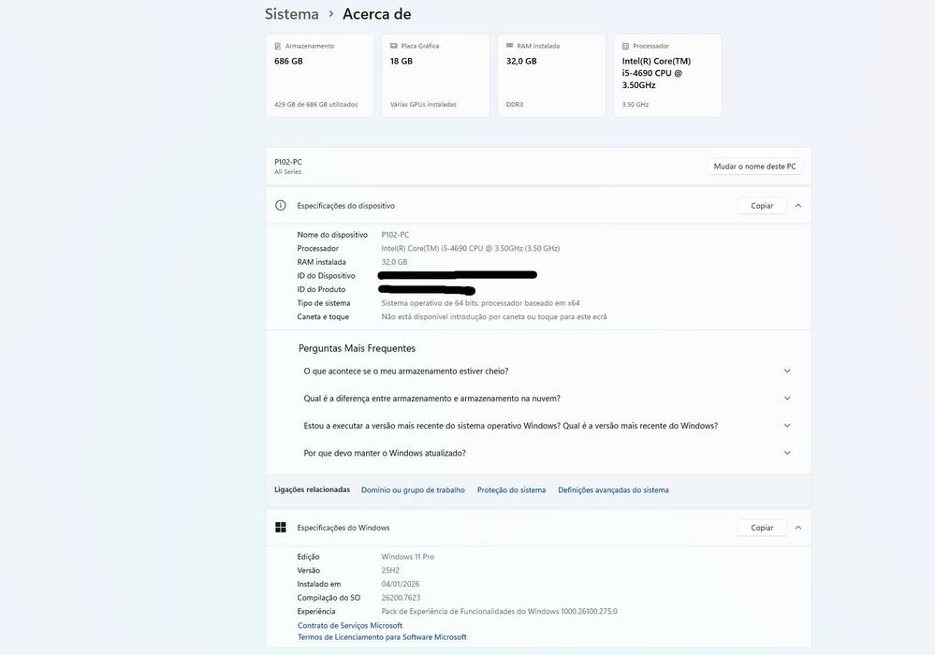This screenshot has width=935, height=655.
Task: Collapse Especificações do Windows section
Action: coord(797,528)
